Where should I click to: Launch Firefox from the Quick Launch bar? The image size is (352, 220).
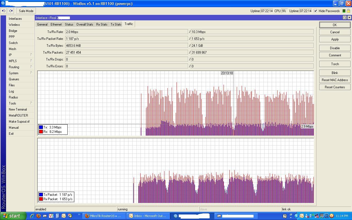(38, 216)
